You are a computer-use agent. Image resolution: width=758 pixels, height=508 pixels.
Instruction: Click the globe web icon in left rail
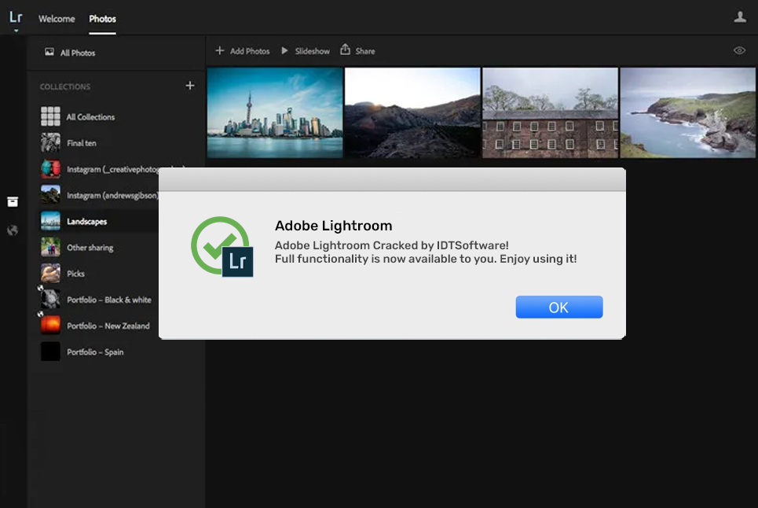click(x=13, y=230)
